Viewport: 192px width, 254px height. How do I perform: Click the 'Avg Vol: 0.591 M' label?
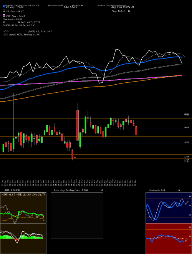point(122,7)
